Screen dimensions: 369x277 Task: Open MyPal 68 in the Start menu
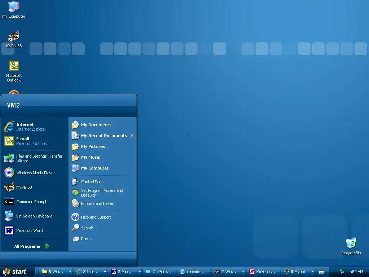pyautogui.click(x=34, y=187)
